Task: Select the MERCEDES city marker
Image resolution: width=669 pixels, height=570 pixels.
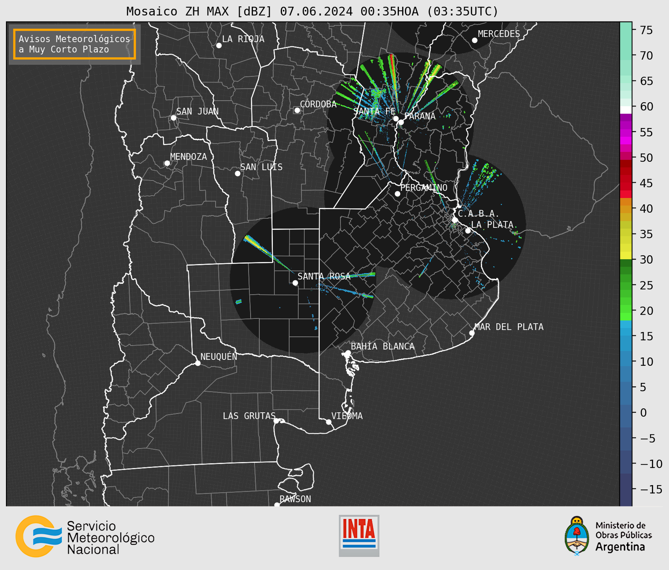Action: tap(475, 40)
